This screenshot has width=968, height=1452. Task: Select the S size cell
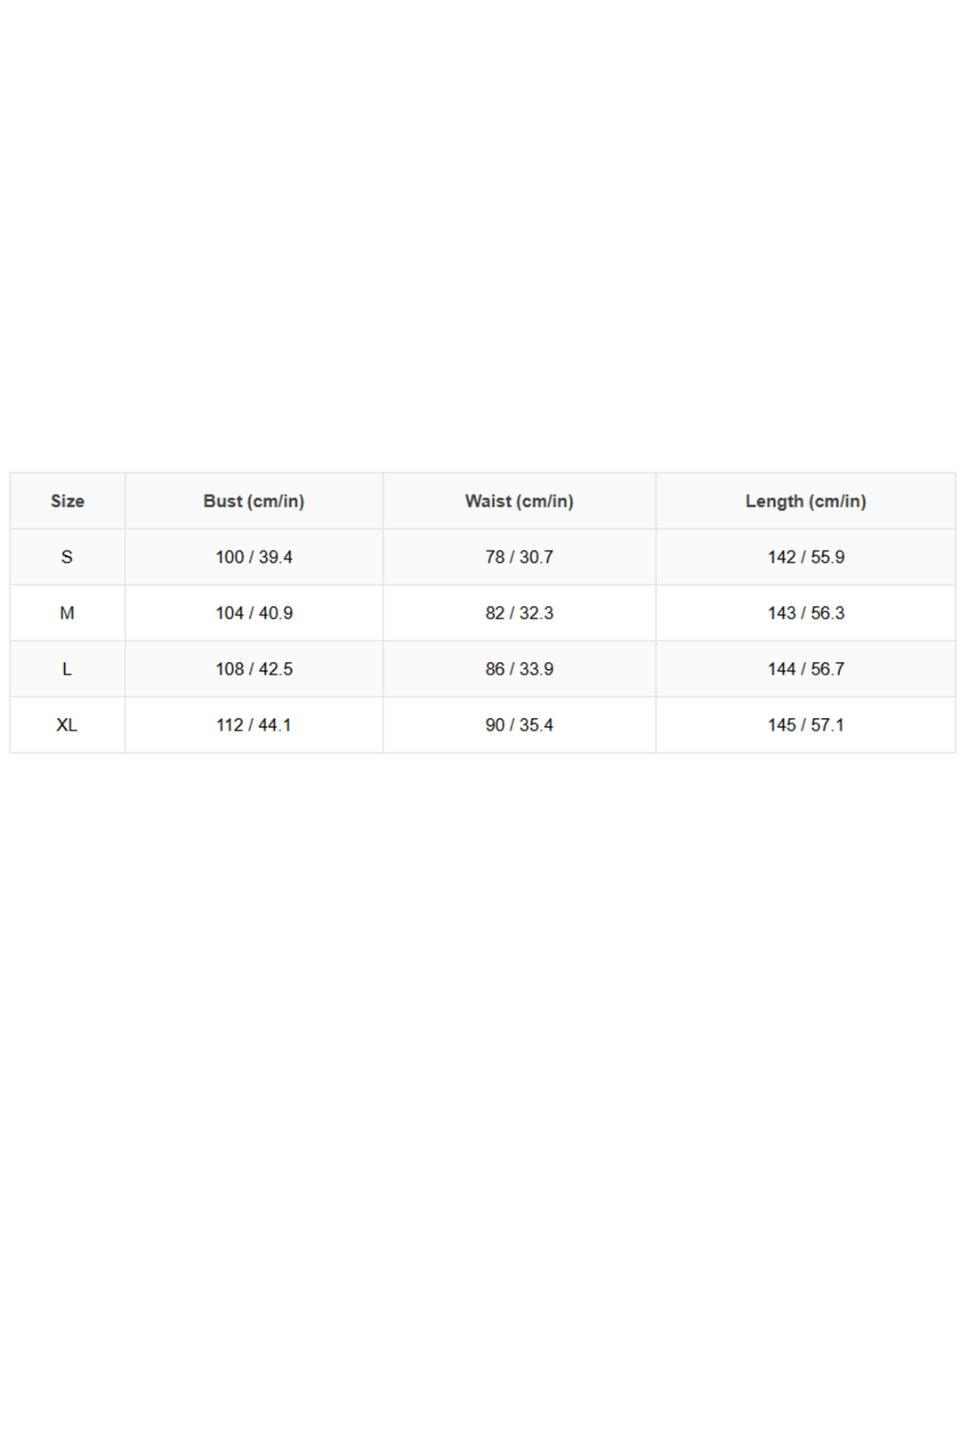tap(68, 557)
